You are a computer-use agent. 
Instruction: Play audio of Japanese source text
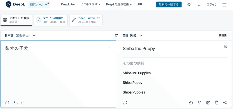click(x=7, y=103)
